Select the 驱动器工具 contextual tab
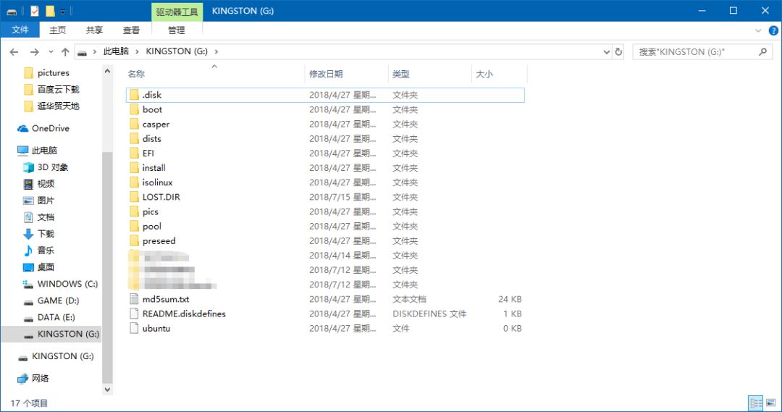Screen dimensions: 782x412 click(177, 12)
